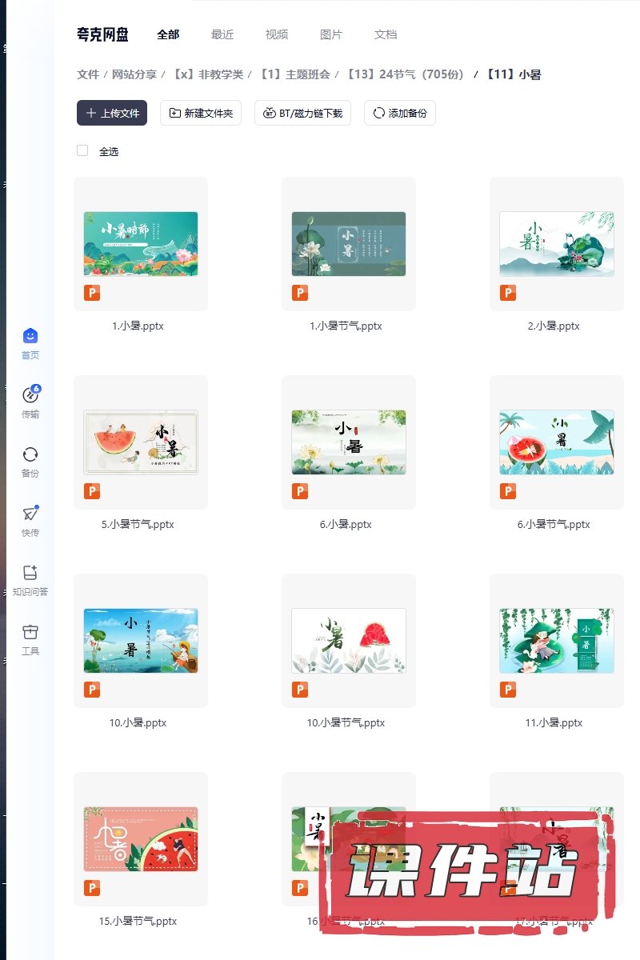Switch to the 视频 tab
Viewport: 640px width, 960px height.
coord(277,34)
